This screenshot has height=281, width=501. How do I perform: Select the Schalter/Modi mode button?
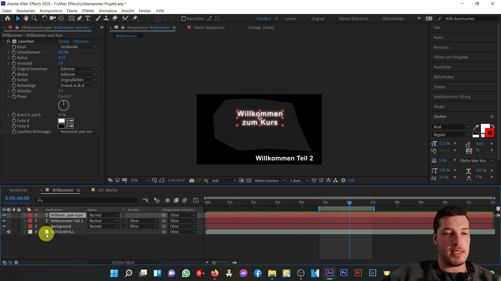(x=123, y=262)
